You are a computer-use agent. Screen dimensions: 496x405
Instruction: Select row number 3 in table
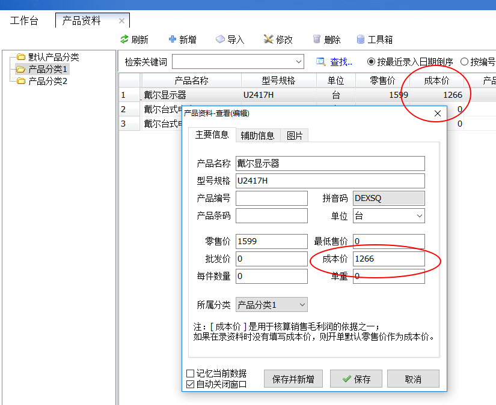[129, 124]
